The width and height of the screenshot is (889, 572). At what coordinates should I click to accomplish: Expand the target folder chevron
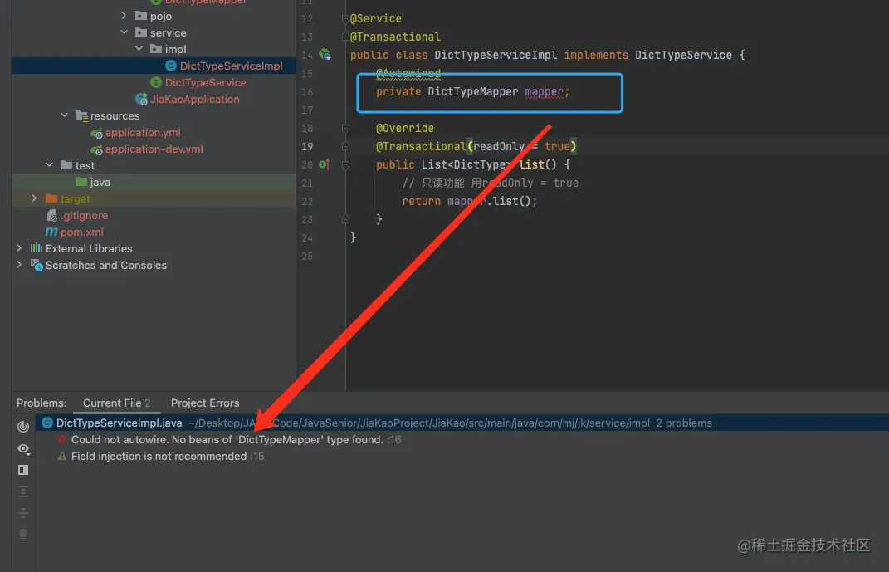click(x=34, y=198)
